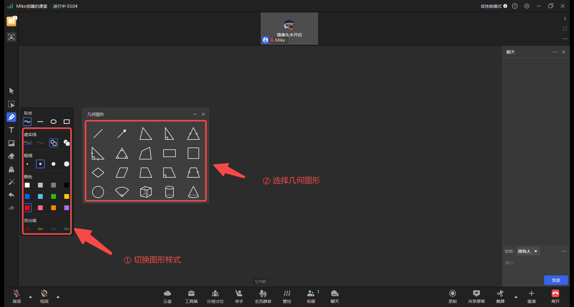This screenshot has height=307, width=574.
Task: Pick the cube shape in geometry panel
Action: click(146, 192)
